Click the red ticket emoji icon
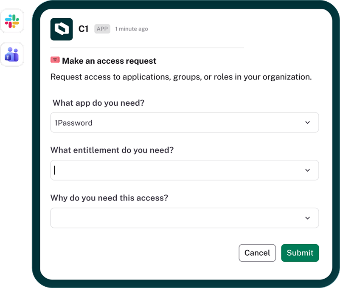 coord(55,60)
